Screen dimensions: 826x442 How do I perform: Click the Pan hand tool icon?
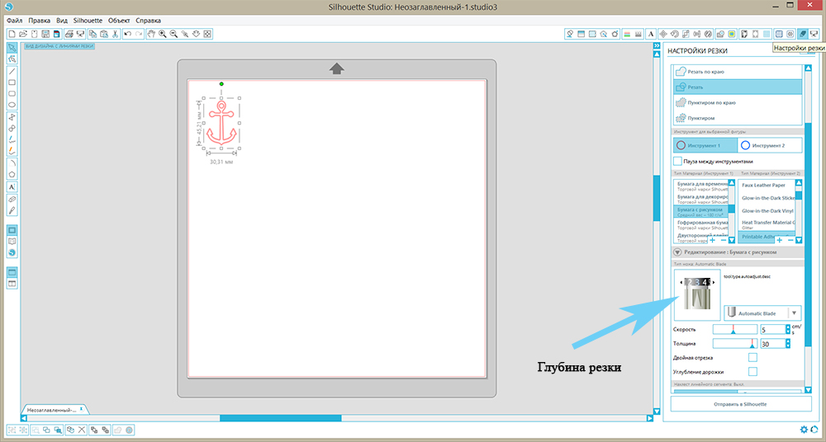coord(151,34)
